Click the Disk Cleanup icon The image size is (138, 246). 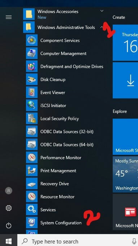(32, 79)
